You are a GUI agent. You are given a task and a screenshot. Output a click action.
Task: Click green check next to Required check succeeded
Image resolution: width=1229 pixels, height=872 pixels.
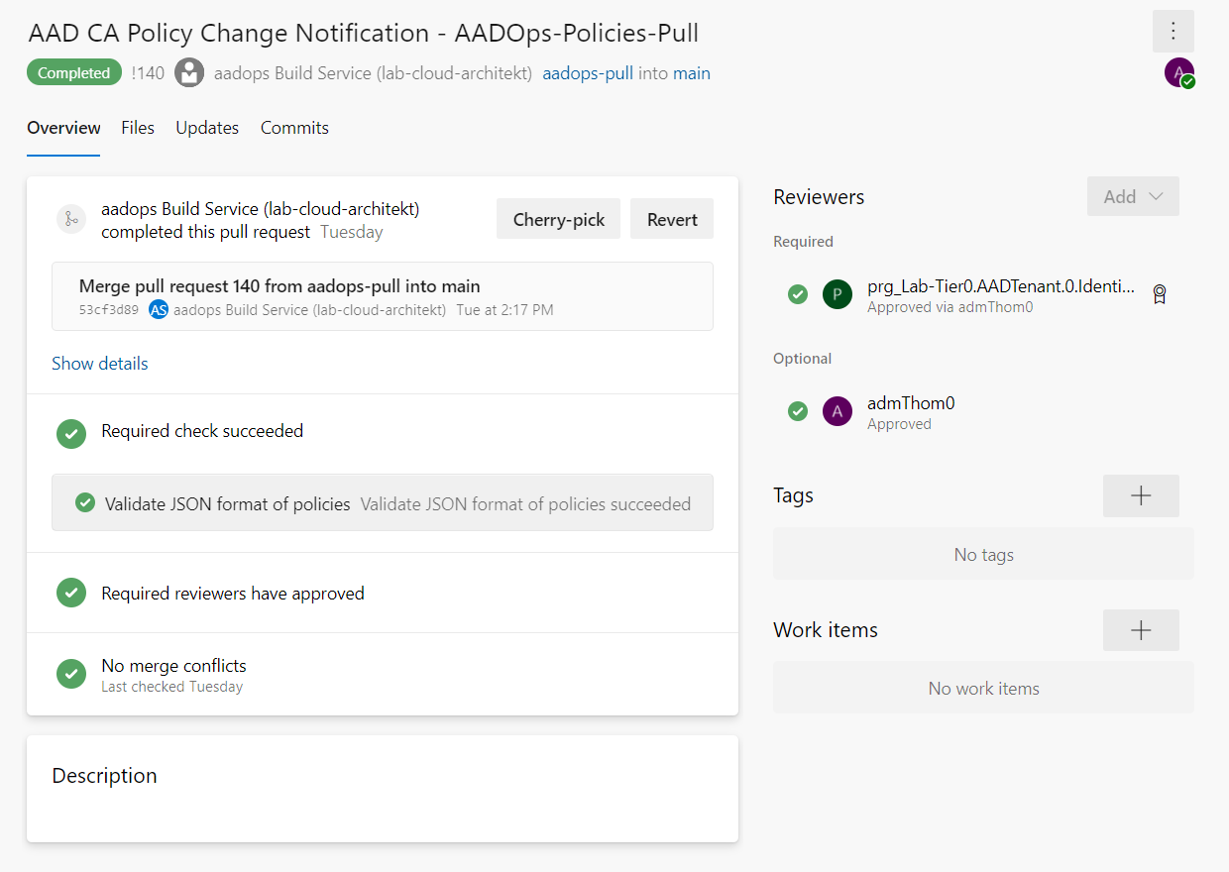tap(71, 433)
